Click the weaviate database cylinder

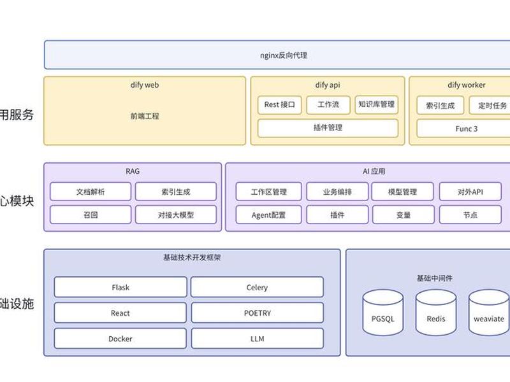click(489, 313)
